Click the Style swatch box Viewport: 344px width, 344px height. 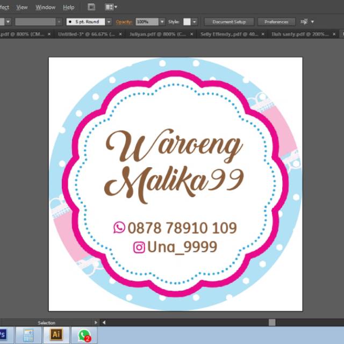pyautogui.click(x=187, y=22)
